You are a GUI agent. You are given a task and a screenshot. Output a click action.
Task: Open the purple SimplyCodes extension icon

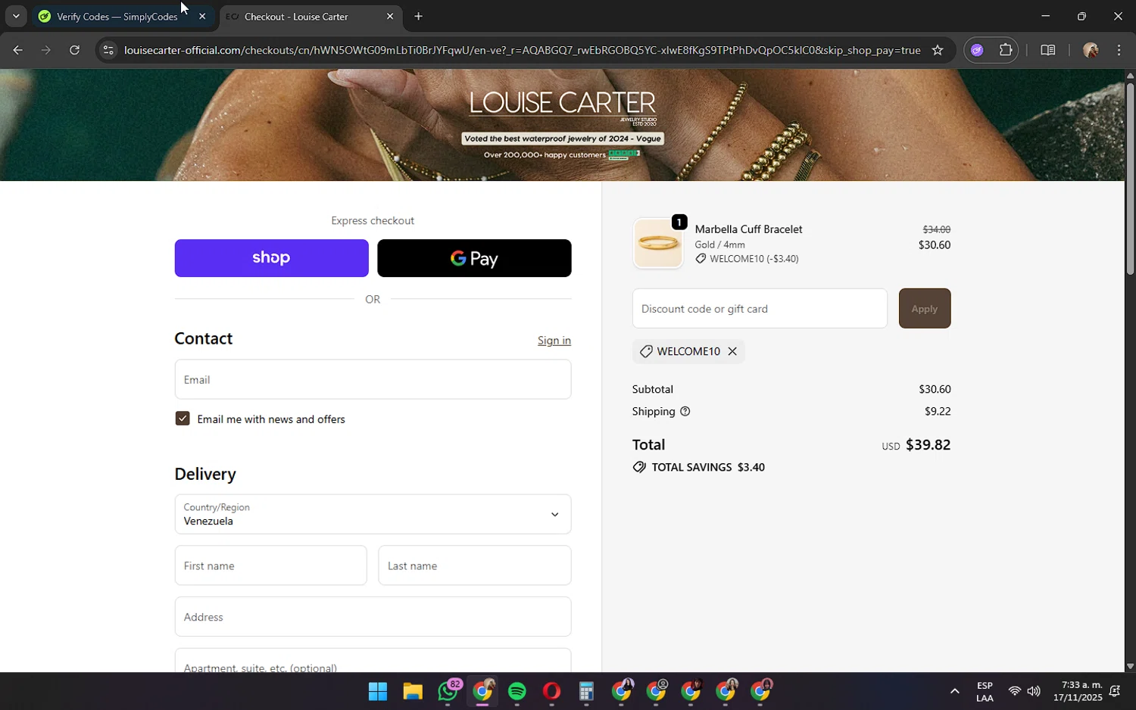(977, 50)
